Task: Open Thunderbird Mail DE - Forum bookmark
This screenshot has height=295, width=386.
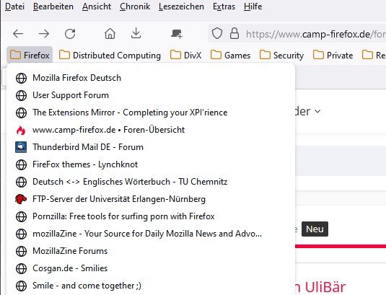Action: (151, 147)
